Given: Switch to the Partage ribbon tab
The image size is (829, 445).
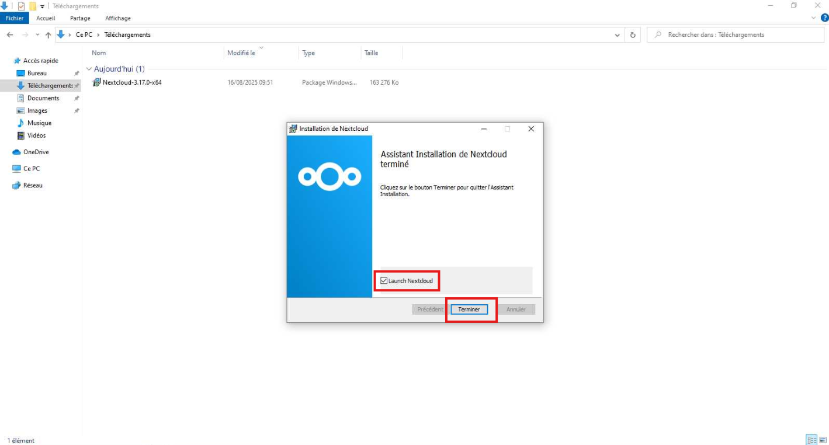Looking at the screenshot, I should click(80, 18).
